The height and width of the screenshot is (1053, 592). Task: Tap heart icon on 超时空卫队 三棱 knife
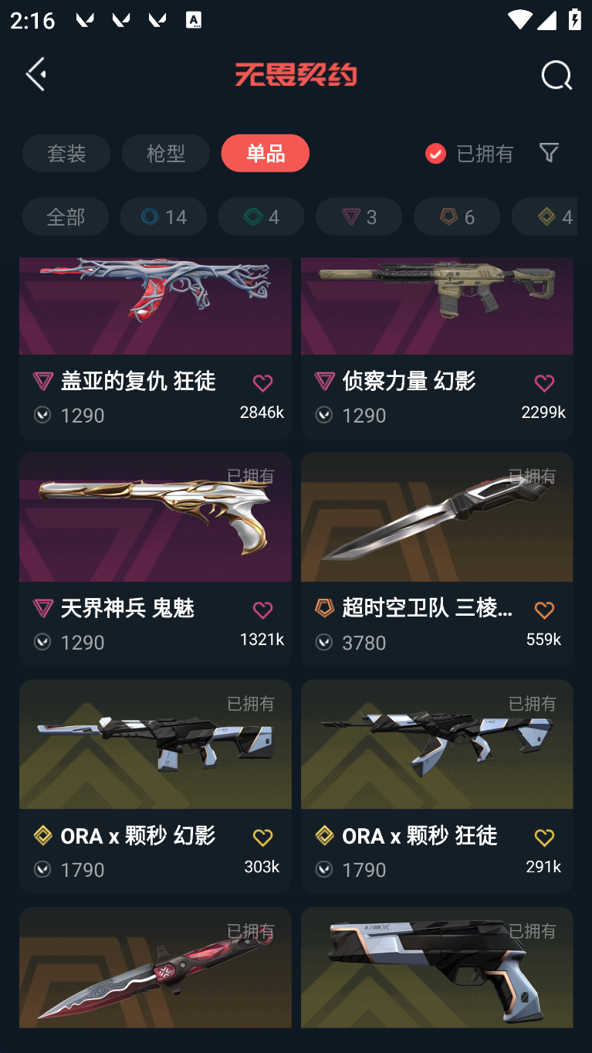[544, 610]
